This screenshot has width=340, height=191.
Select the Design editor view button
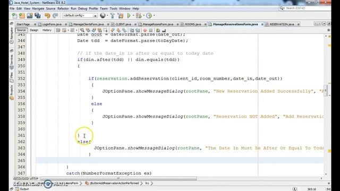[x=34, y=30]
